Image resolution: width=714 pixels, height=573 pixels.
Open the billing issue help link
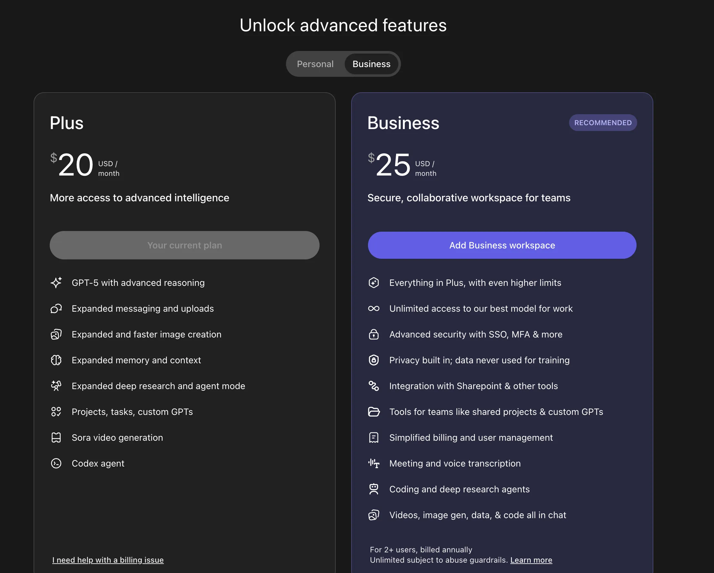(108, 560)
